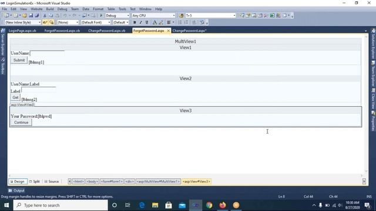Open the tab list dropdown arrow
This screenshot has height=211, width=376.
pyautogui.click(x=365, y=31)
